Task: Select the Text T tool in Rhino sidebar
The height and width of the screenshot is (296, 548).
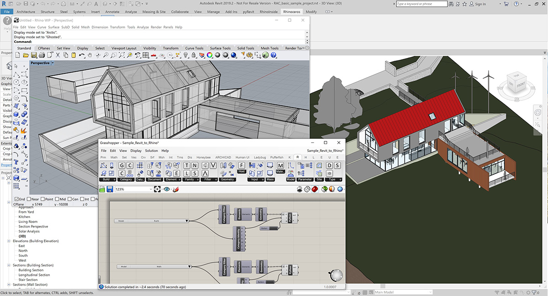Action: click(16, 162)
